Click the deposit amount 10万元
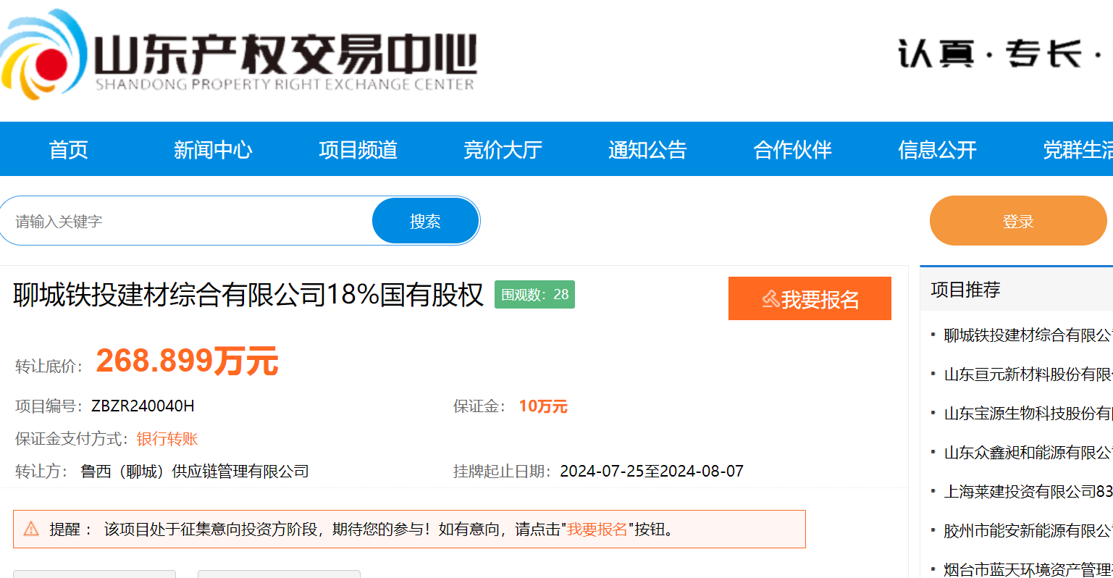This screenshot has height=578, width=1113. point(543,406)
